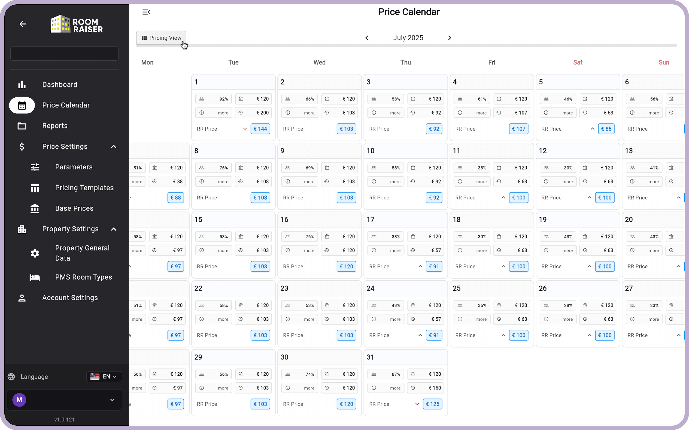Click the more info on July 16
The width and height of the screenshot is (689, 430).
300,250
